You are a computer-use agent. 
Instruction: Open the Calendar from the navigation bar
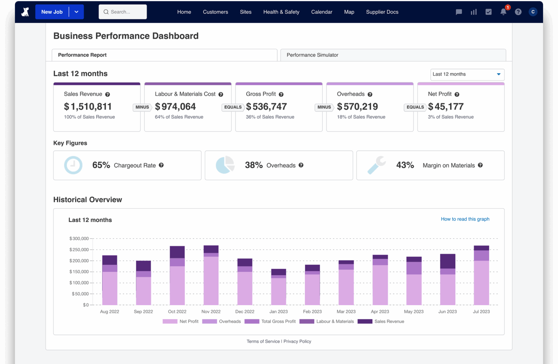(x=321, y=12)
